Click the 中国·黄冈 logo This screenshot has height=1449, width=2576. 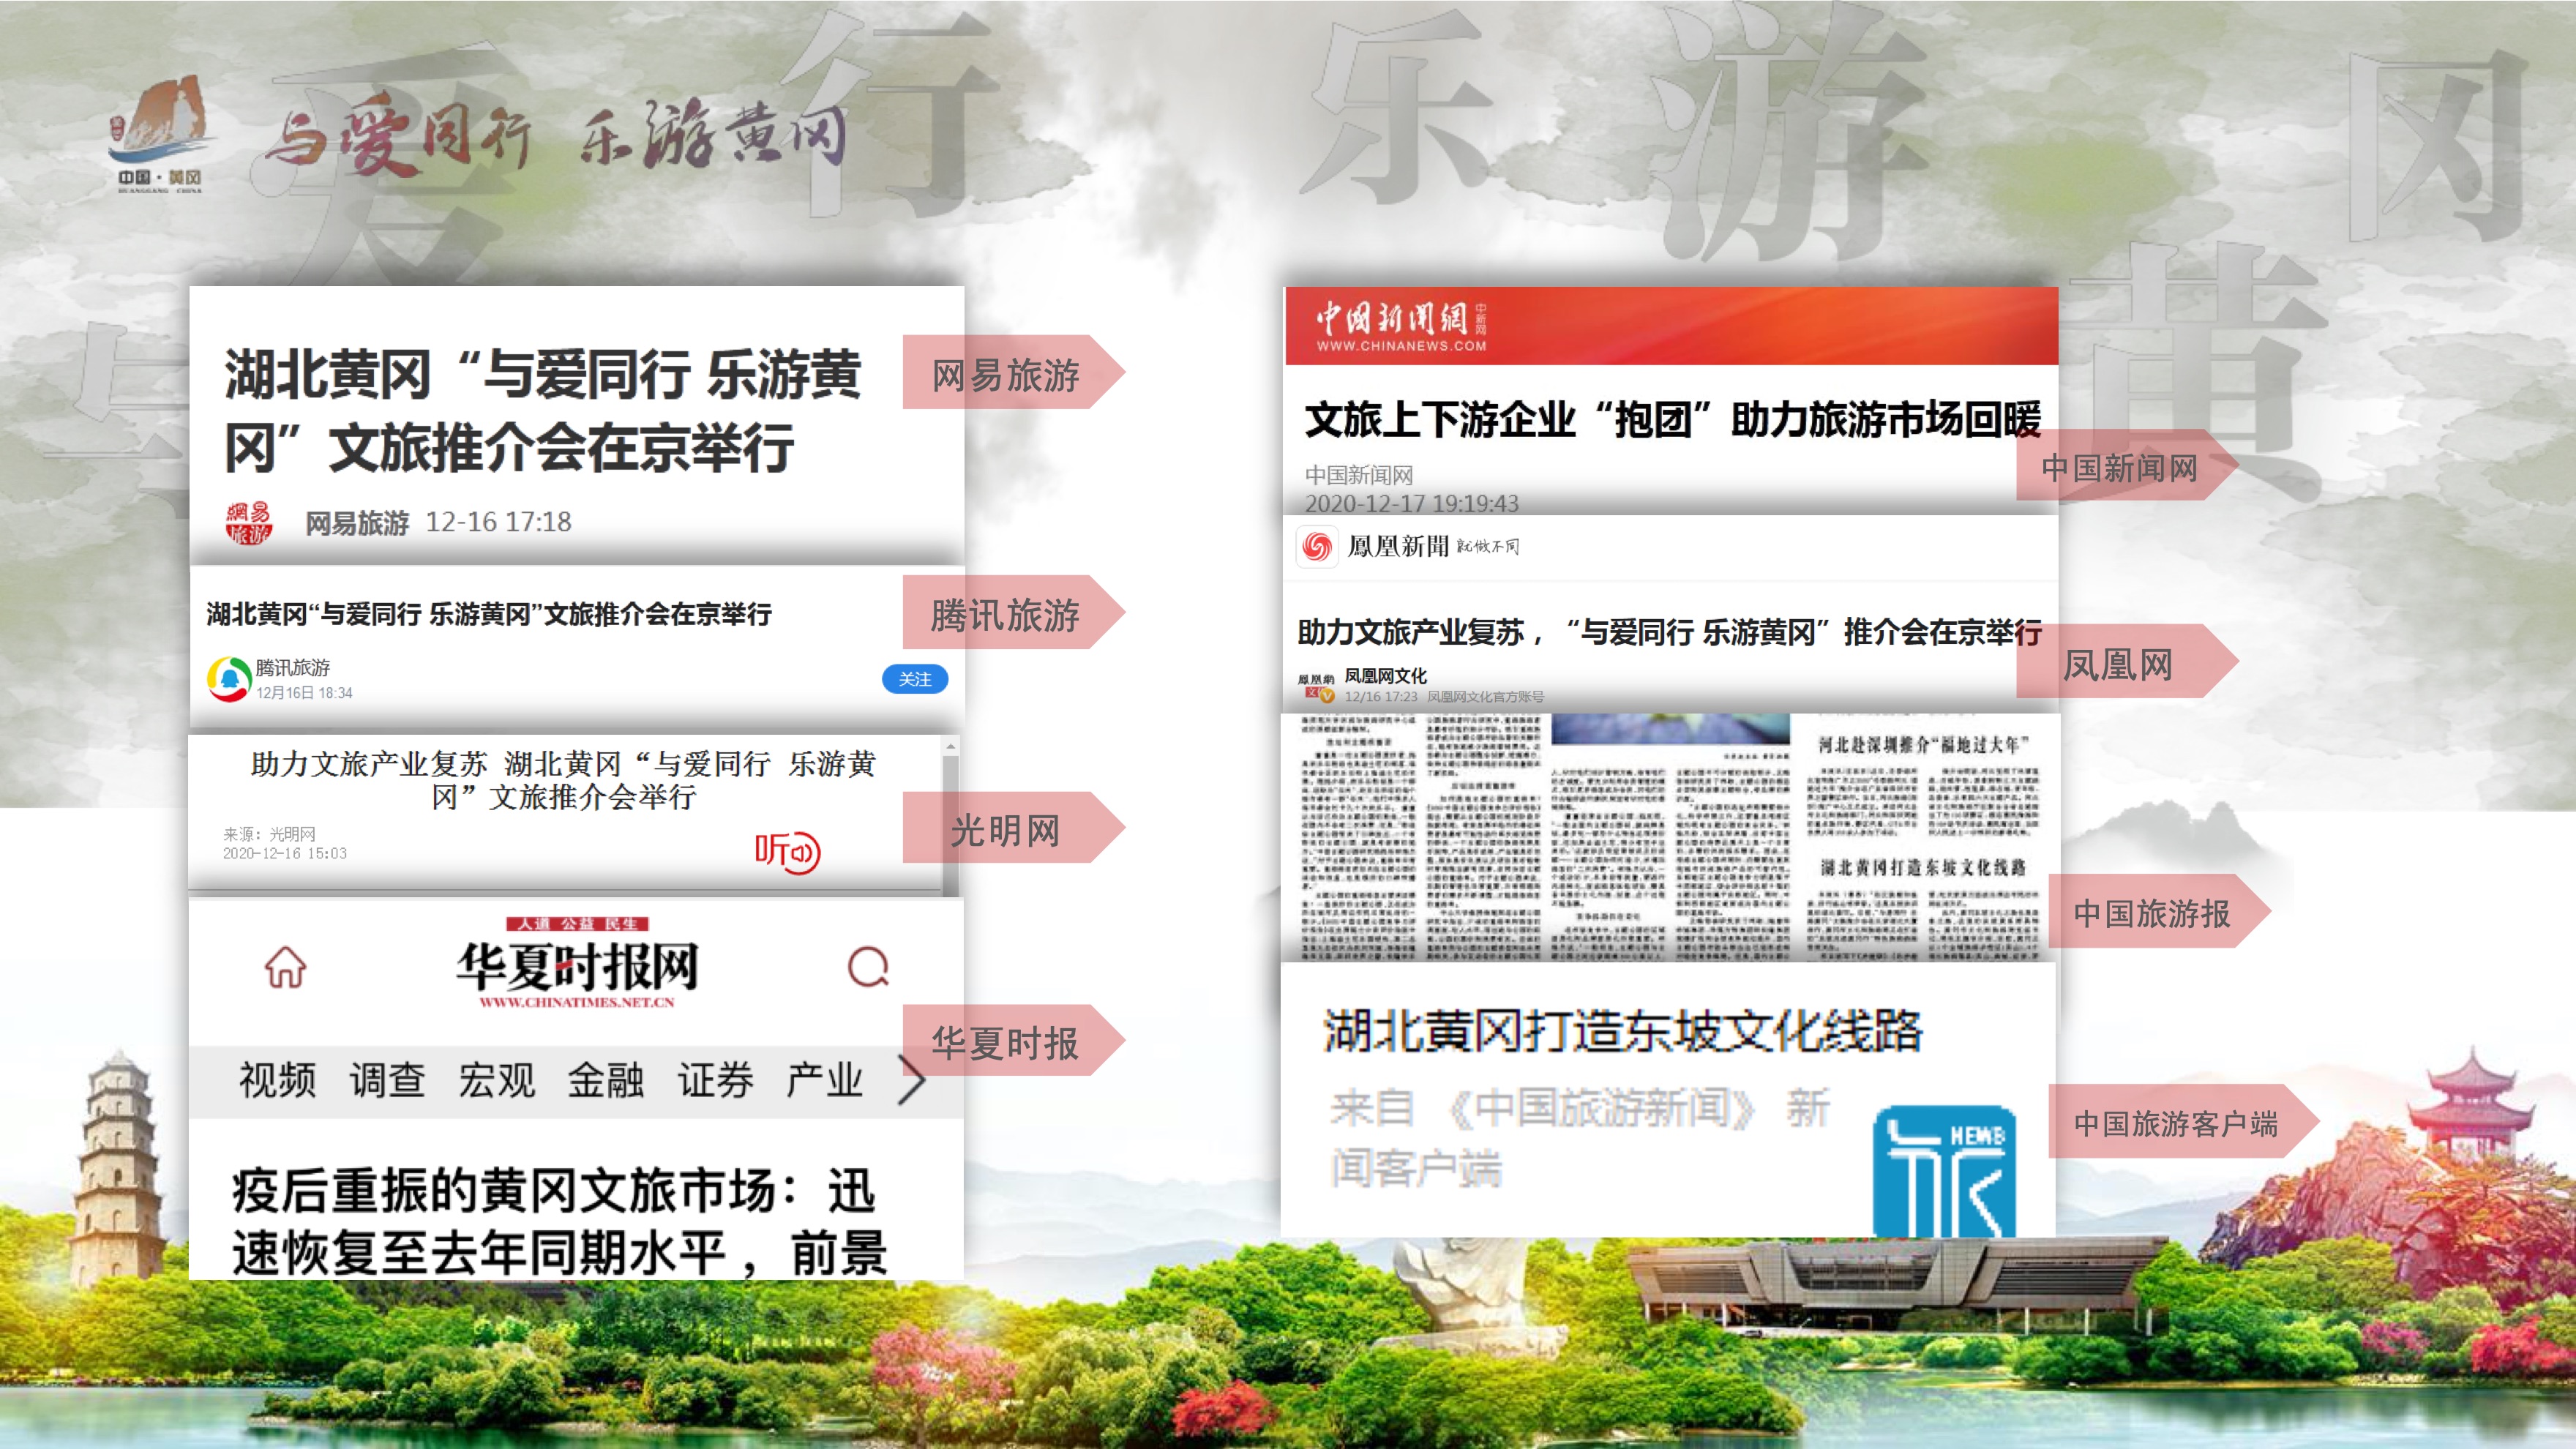[x=160, y=133]
